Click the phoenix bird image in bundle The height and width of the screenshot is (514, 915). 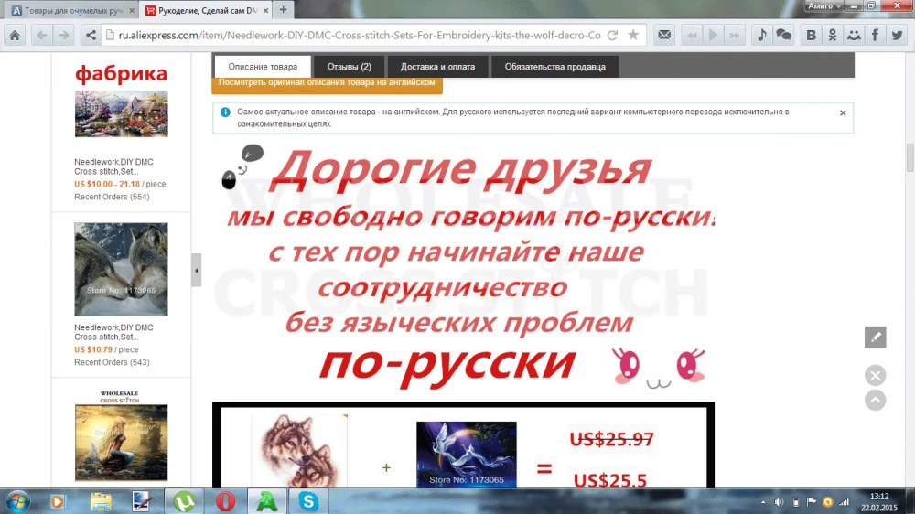(467, 455)
